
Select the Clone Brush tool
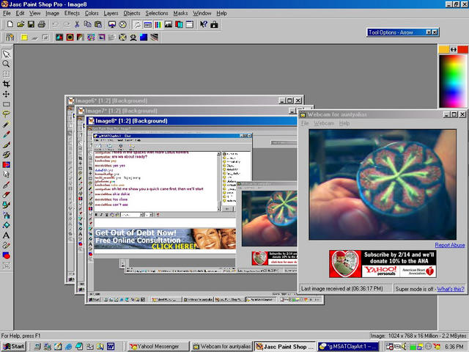pos(7,155)
